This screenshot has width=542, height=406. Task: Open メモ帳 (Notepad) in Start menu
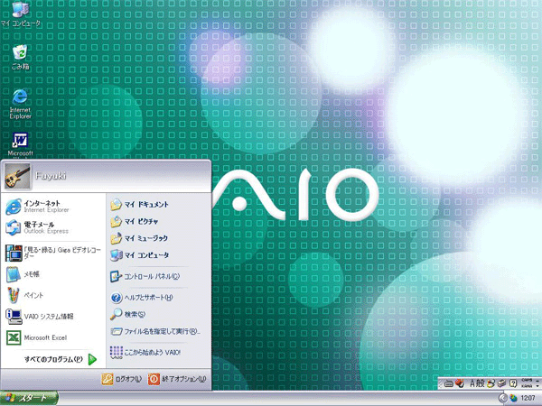point(53,274)
